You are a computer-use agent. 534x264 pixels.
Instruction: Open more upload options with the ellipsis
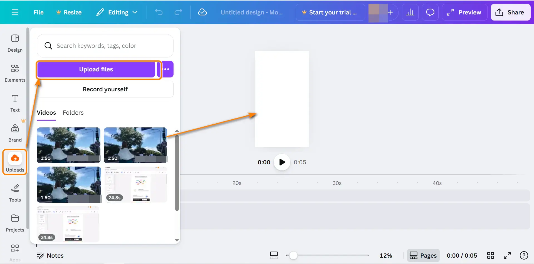click(x=167, y=69)
